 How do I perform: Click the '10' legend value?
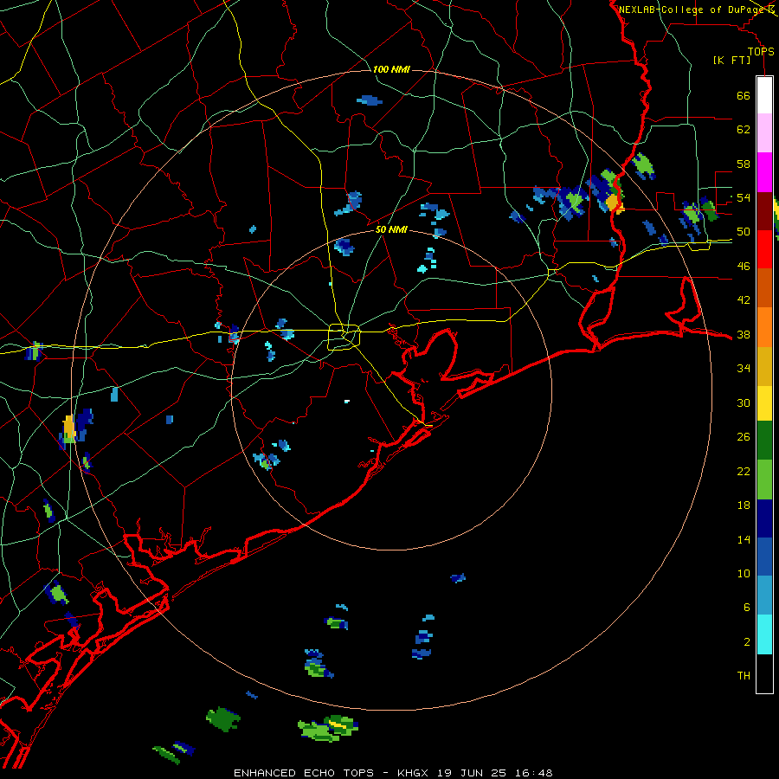(x=744, y=573)
